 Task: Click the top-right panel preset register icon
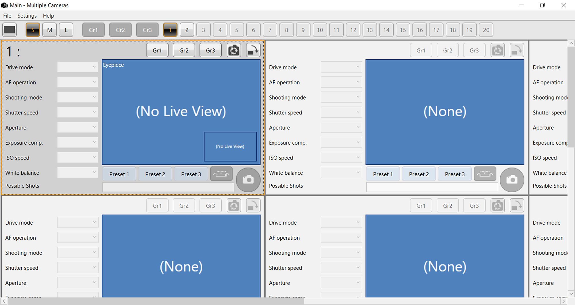pyautogui.click(x=485, y=174)
